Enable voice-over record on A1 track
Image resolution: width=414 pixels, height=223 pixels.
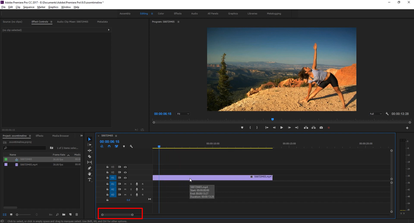pyautogui.click(x=137, y=184)
